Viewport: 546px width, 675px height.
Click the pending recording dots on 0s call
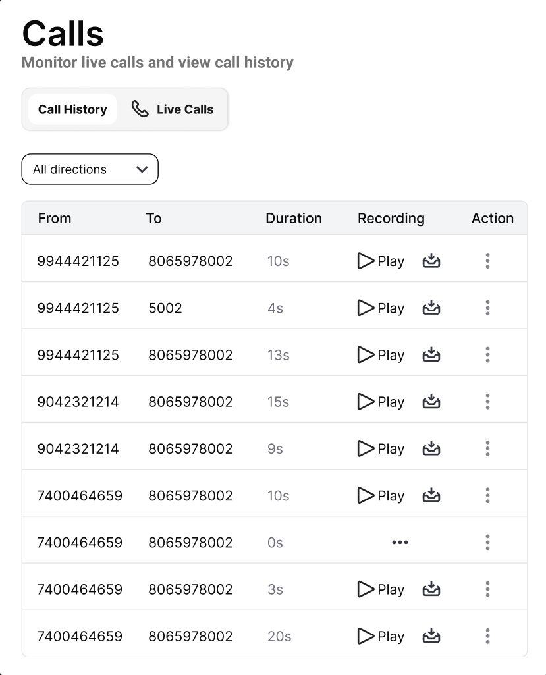[400, 543]
